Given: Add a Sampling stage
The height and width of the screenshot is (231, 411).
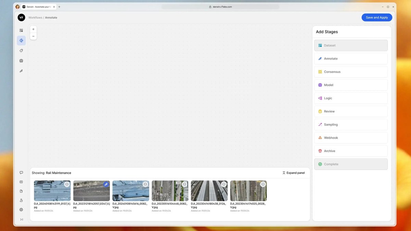Looking at the screenshot, I should point(351,125).
